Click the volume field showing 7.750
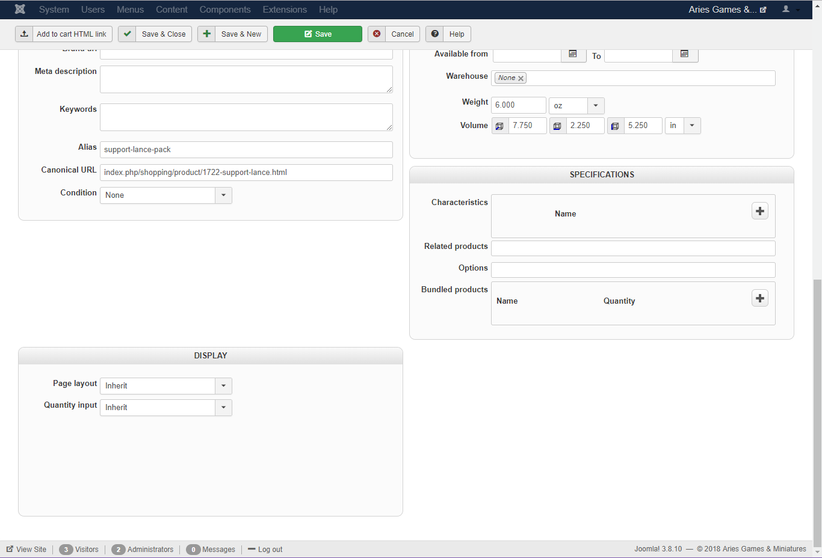Screen dimensions: 822x558 pos(528,126)
